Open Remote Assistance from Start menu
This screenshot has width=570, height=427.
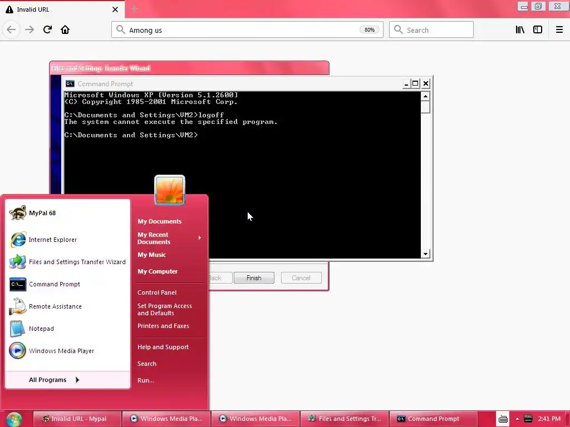[x=68, y=306]
